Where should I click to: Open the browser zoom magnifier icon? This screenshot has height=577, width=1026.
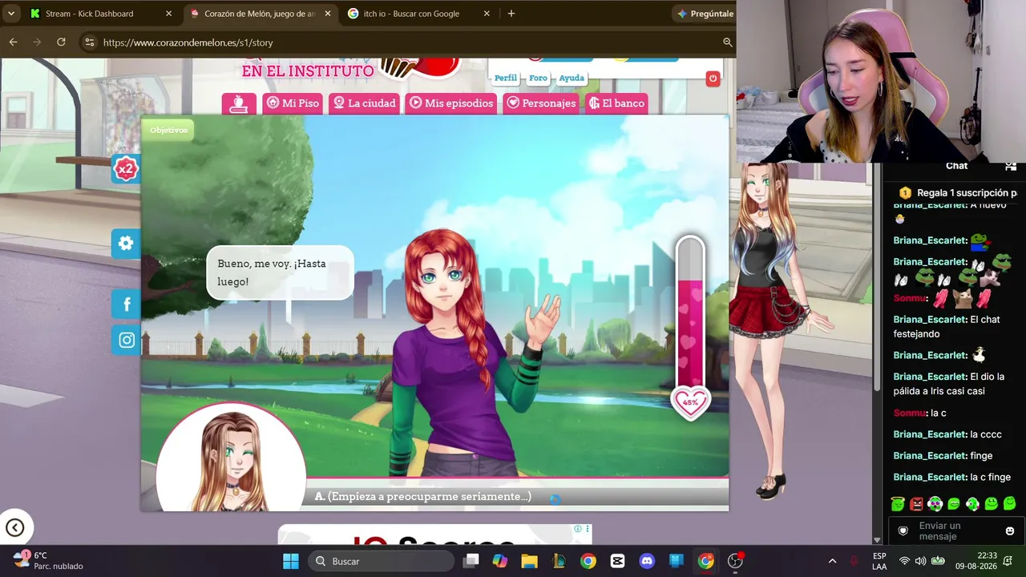pyautogui.click(x=728, y=42)
